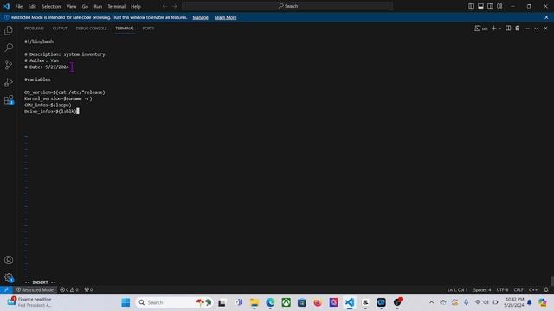
Task: Click the taskbar Search box
Action: pyautogui.click(x=173, y=302)
